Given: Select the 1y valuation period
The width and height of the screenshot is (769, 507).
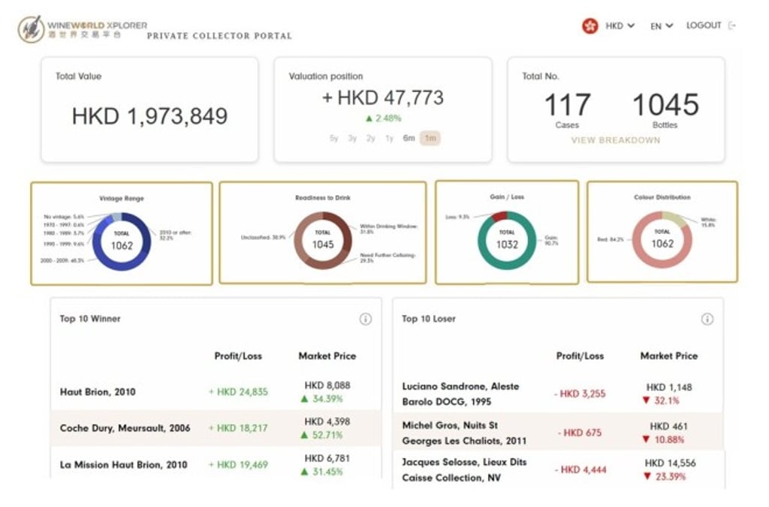Looking at the screenshot, I should point(389,138).
